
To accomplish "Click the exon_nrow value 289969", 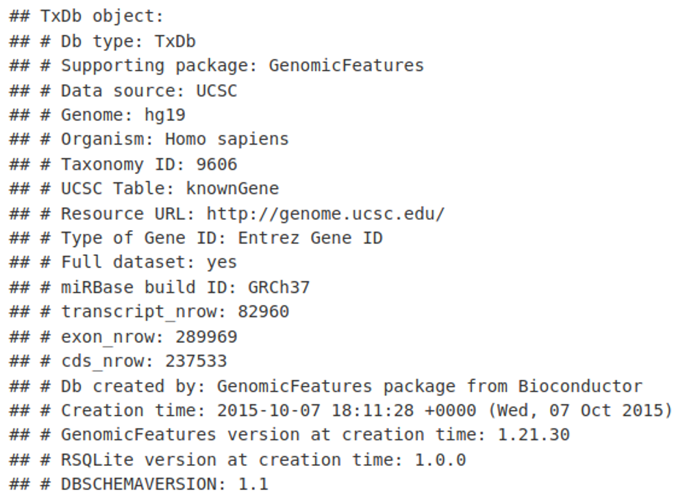I will [206, 337].
